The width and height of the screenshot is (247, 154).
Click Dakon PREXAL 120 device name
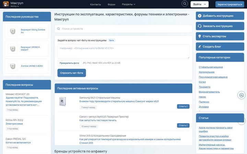pyautogui.click(x=15, y=139)
